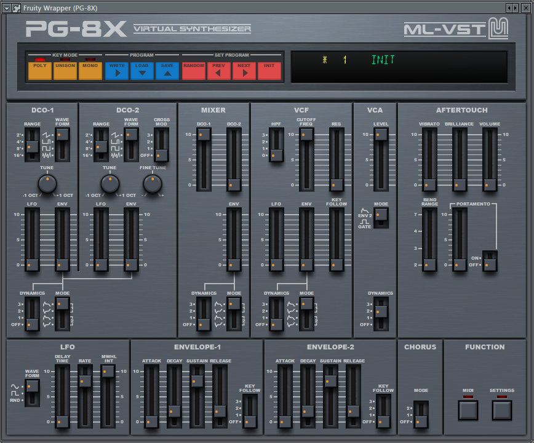Click the preset right arrow in title bar
Image resolution: width=534 pixels, height=443 pixels.
[x=516, y=7]
